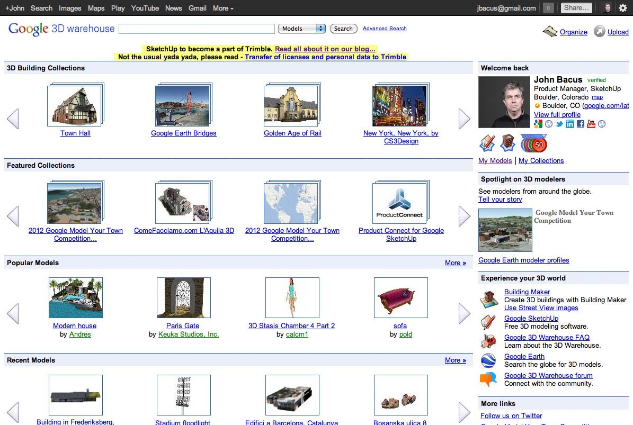The image size is (633, 425).
Task: Click More link in Recent Models header
Action: click(x=456, y=360)
